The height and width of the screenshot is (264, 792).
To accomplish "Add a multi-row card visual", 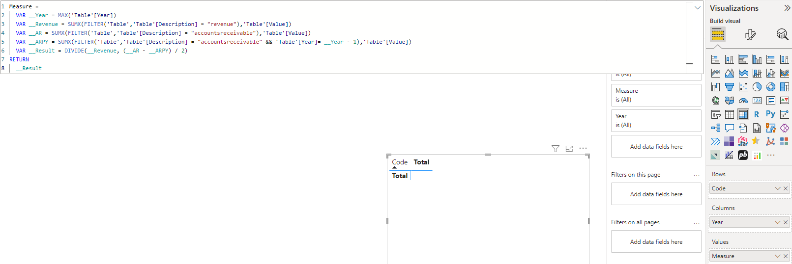I will tap(771, 101).
